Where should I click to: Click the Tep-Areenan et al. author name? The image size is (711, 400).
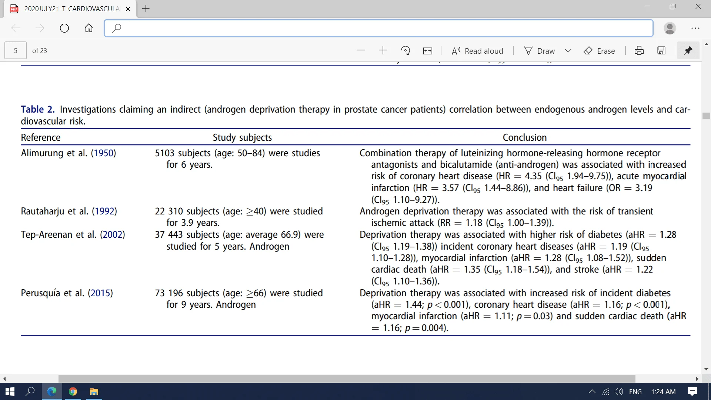coord(59,234)
